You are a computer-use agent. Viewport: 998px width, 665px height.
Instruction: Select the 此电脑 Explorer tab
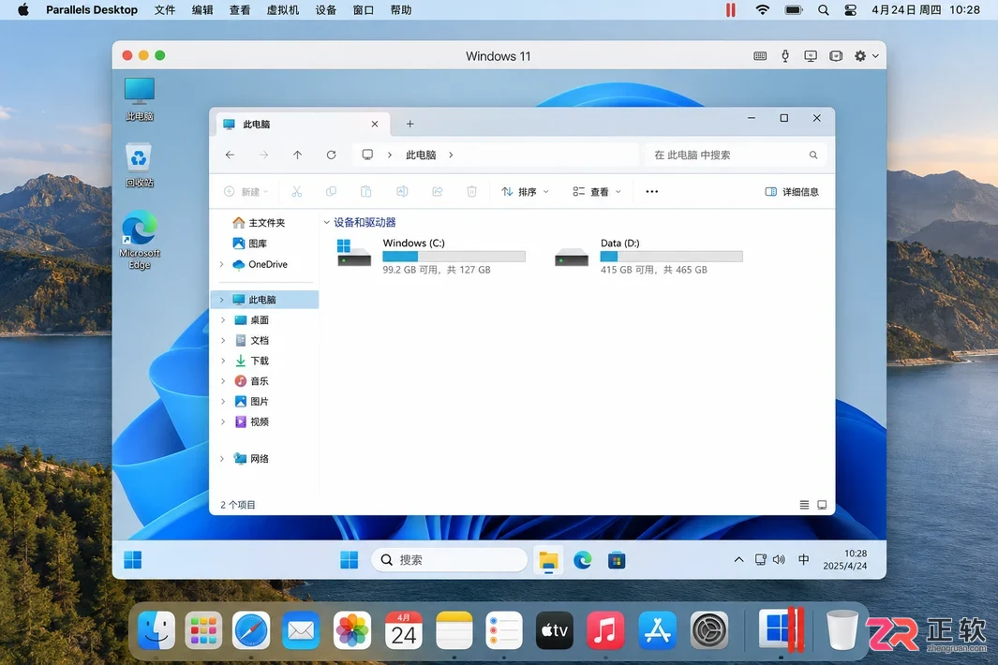302,124
